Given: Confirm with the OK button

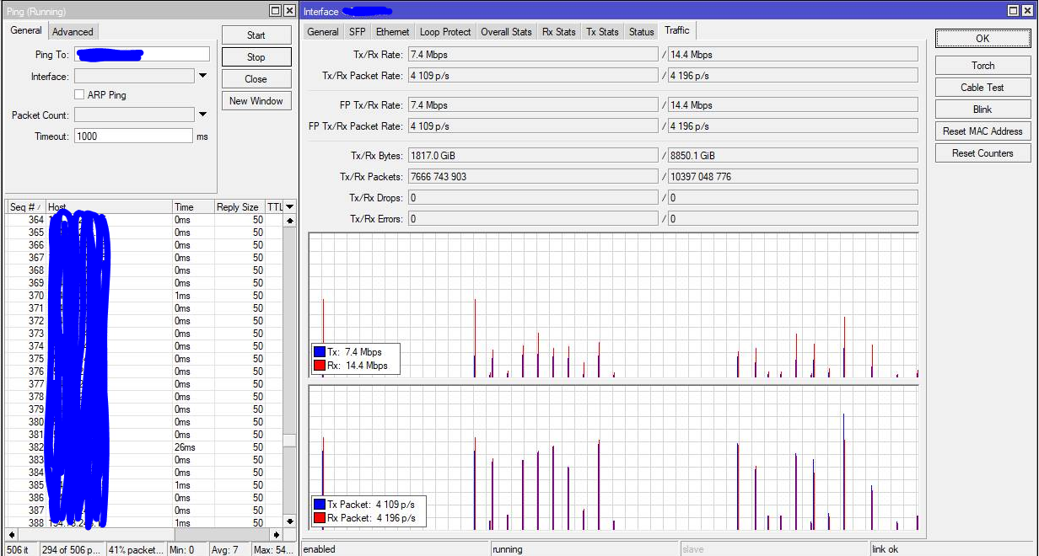Looking at the screenshot, I should 982,39.
